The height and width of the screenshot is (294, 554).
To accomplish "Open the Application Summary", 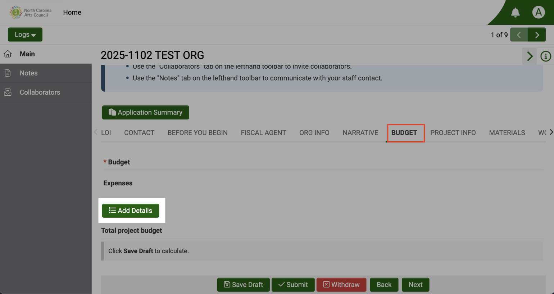I will [x=145, y=112].
